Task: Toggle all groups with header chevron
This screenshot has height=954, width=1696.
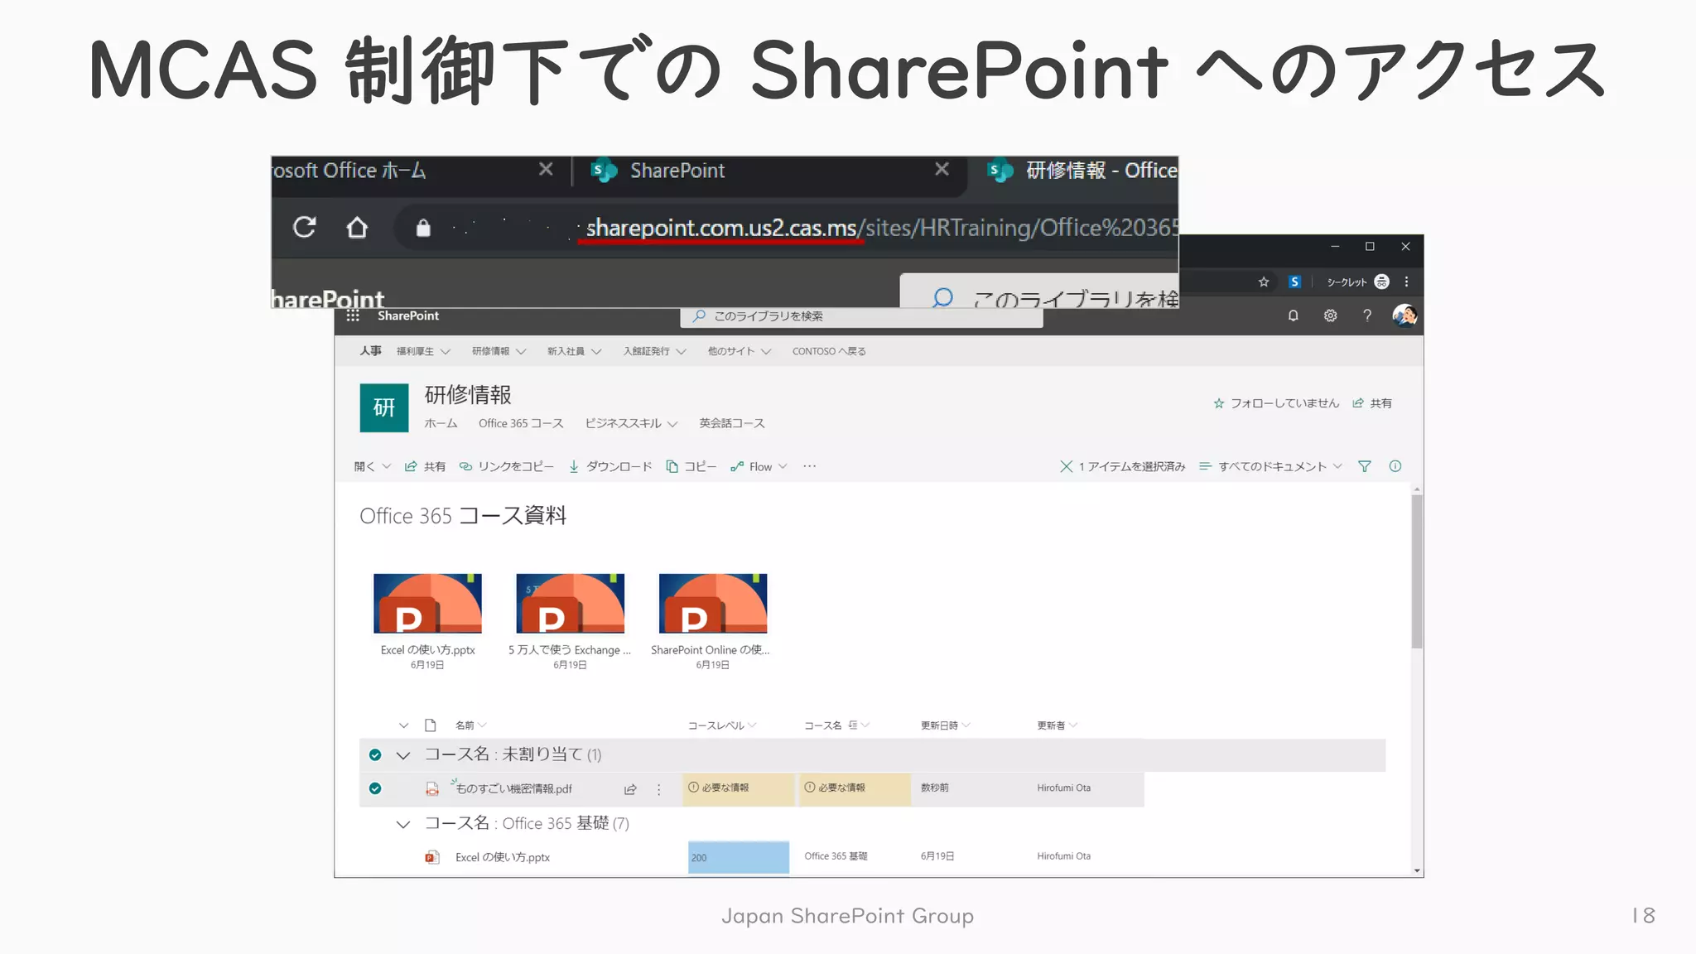Action: (403, 725)
